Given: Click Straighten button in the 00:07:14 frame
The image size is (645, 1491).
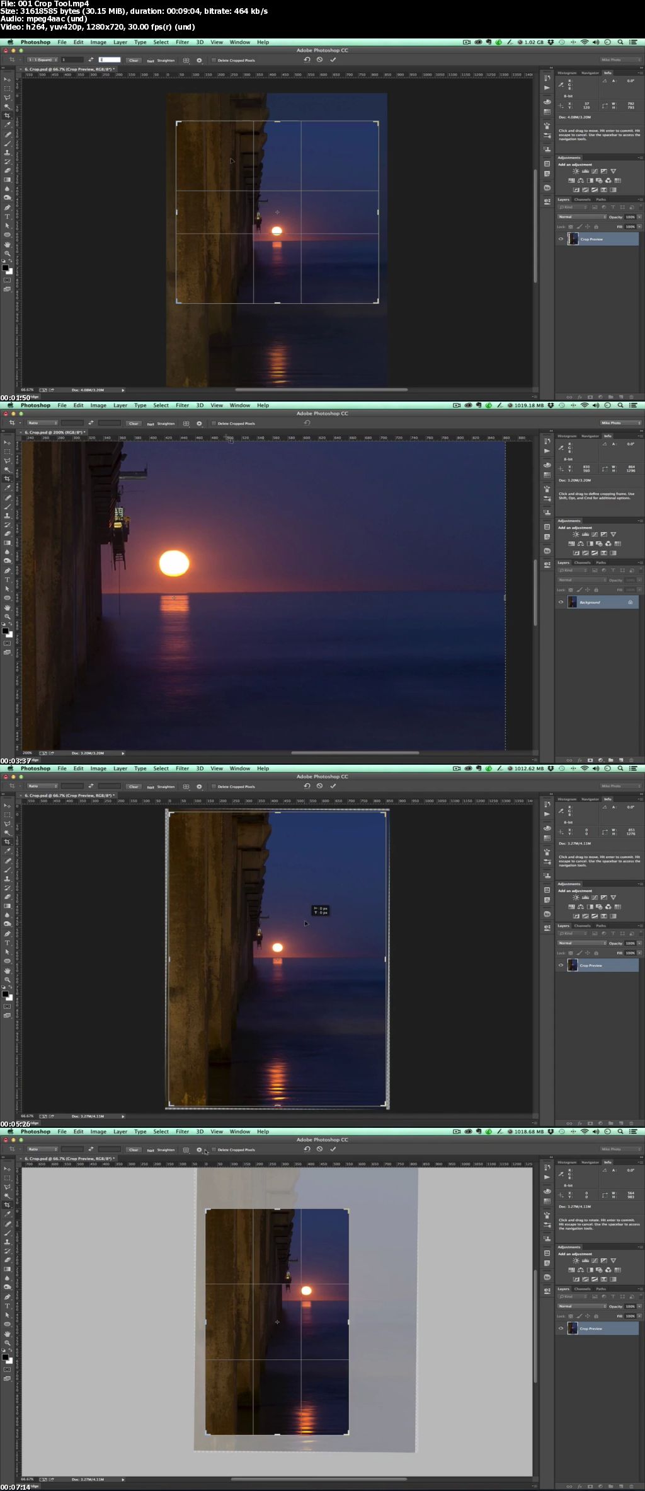Looking at the screenshot, I should pyautogui.click(x=162, y=1150).
